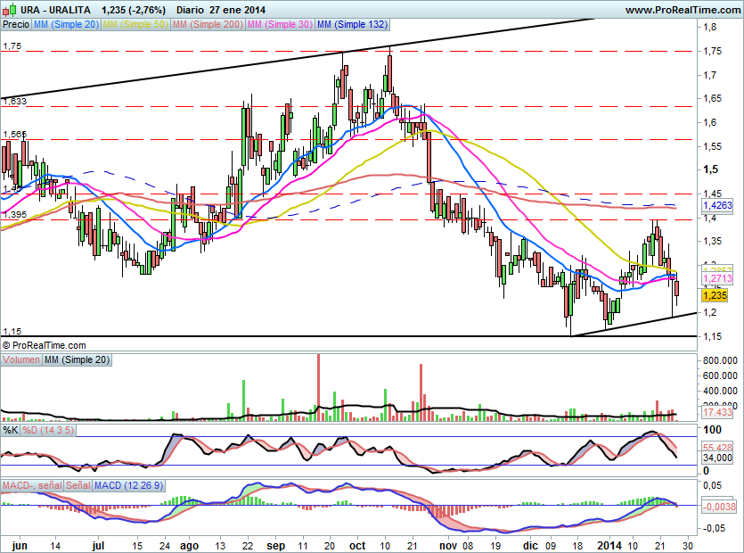Toggle the pink MM (Simple 30) label
744x553 pixels.
click(x=279, y=25)
